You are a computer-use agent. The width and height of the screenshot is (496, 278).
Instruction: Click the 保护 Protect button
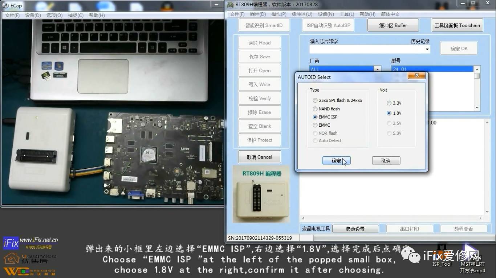(259, 140)
